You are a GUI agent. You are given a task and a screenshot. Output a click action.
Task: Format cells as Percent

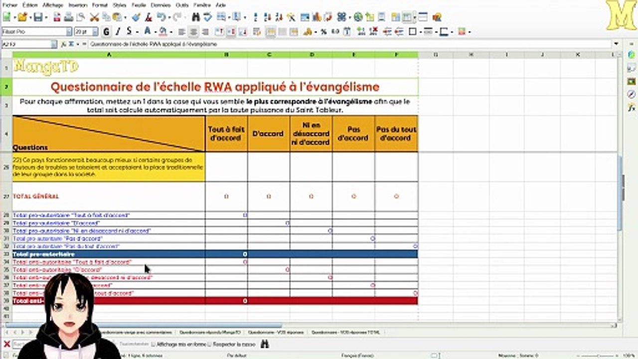click(323, 32)
